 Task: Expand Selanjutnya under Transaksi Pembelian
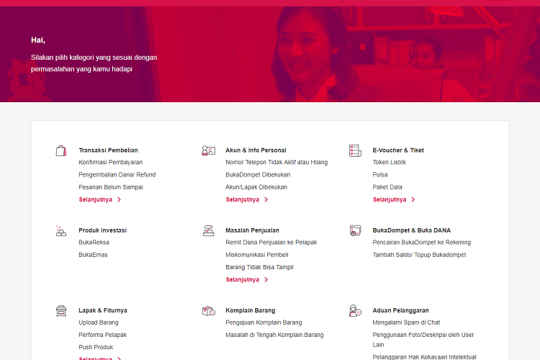(99, 199)
